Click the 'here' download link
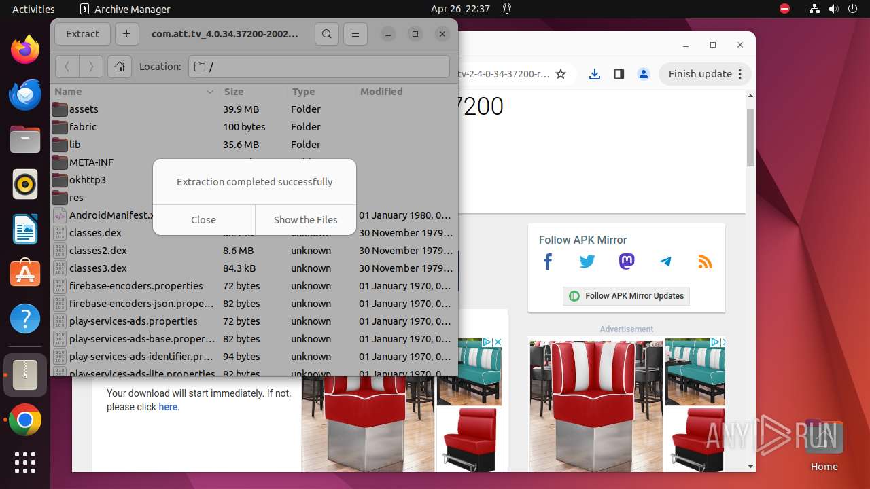 click(x=168, y=407)
